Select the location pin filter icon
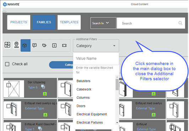 pos(16,45)
